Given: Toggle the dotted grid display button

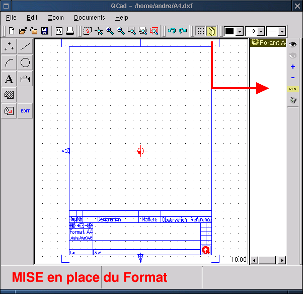Looking at the screenshot, I should [x=200, y=31].
